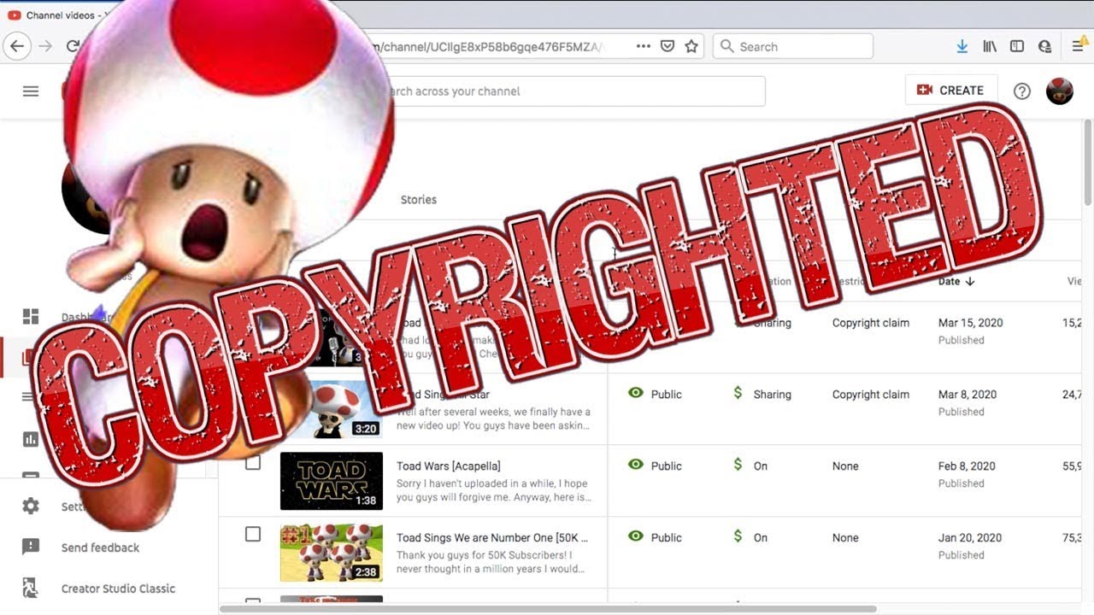This screenshot has width=1094, height=615.
Task: Open Creator Studio Classic link
Action: tap(118, 589)
